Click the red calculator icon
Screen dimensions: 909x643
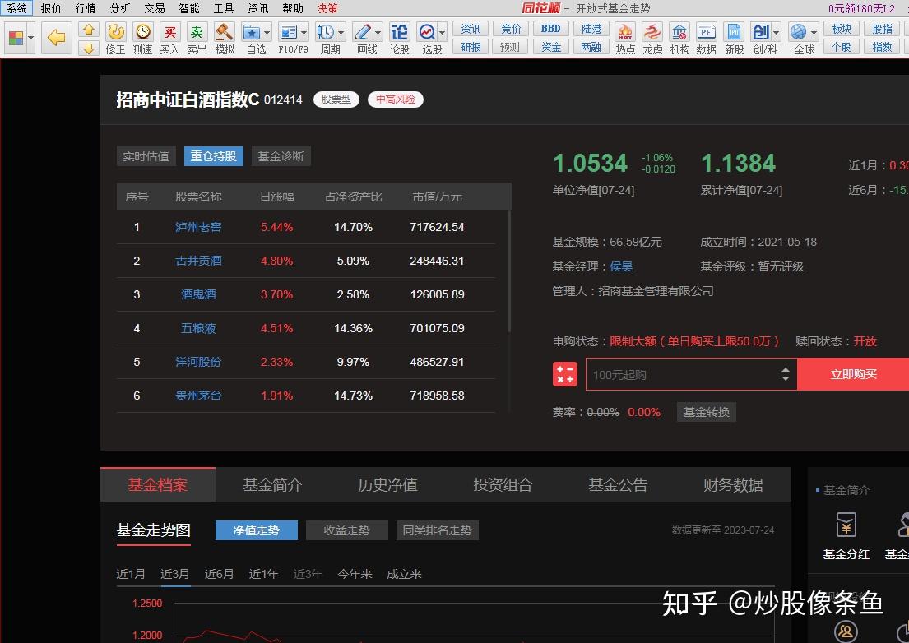coord(564,374)
